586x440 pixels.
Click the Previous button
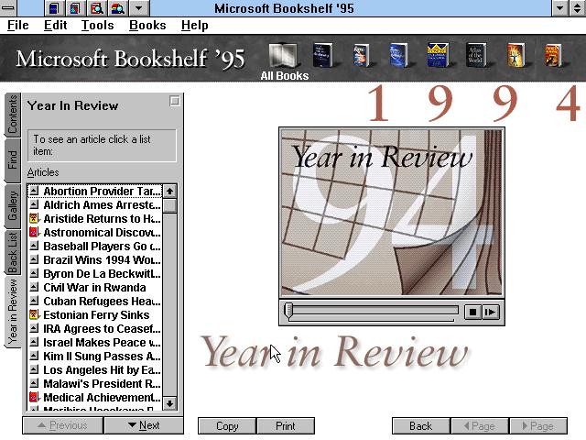[x=63, y=425]
